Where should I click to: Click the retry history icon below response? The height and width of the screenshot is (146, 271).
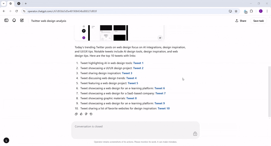(x=91, y=114)
